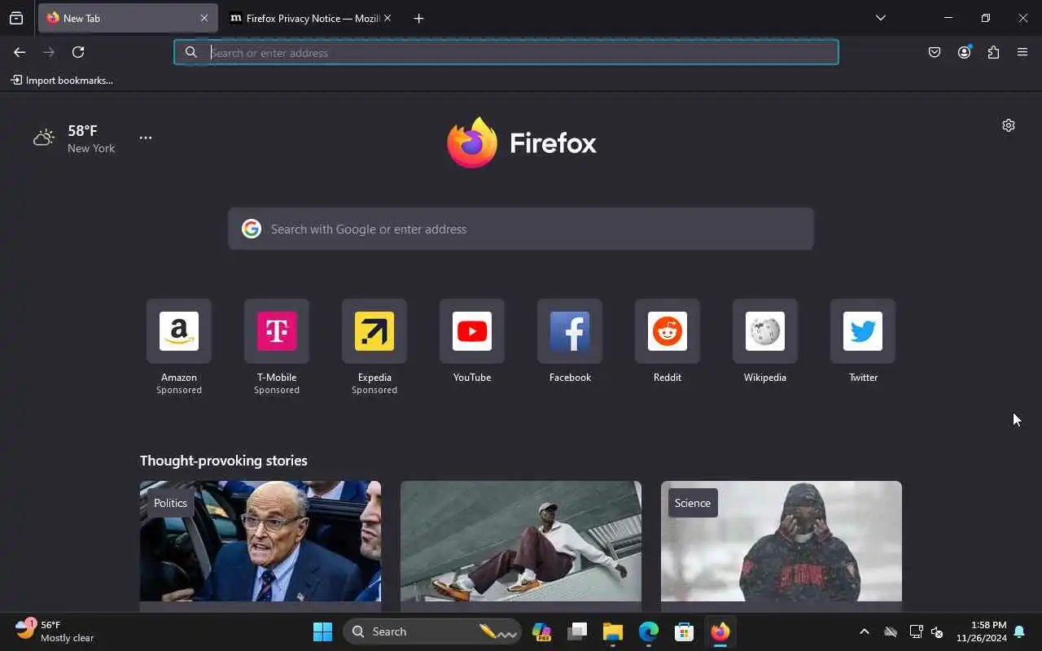Open the Windows Start menu
Viewport: 1042px width, 651px height.
point(322,631)
